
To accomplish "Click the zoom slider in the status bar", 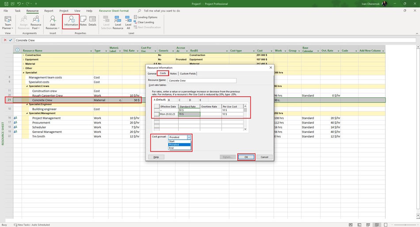I will click(x=405, y=225).
